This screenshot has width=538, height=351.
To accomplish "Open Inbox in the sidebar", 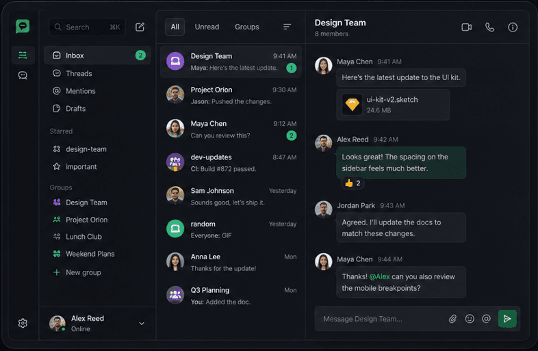I will coord(97,55).
